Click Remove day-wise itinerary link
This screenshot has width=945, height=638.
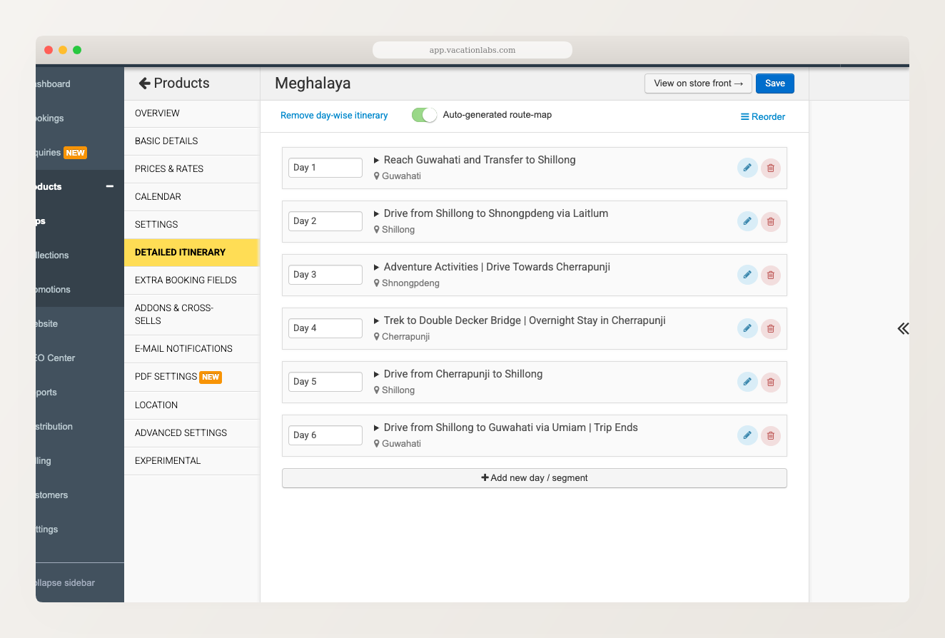pyautogui.click(x=334, y=116)
